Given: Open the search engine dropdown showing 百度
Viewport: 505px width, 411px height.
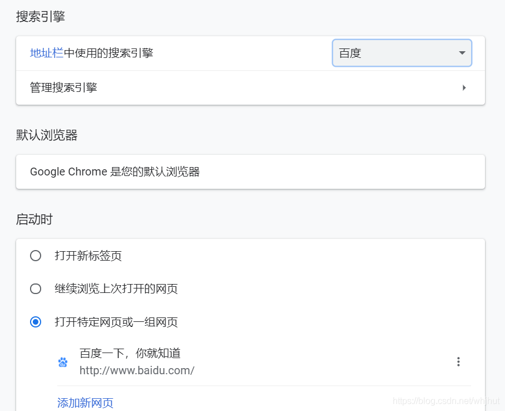Looking at the screenshot, I should pyautogui.click(x=402, y=53).
